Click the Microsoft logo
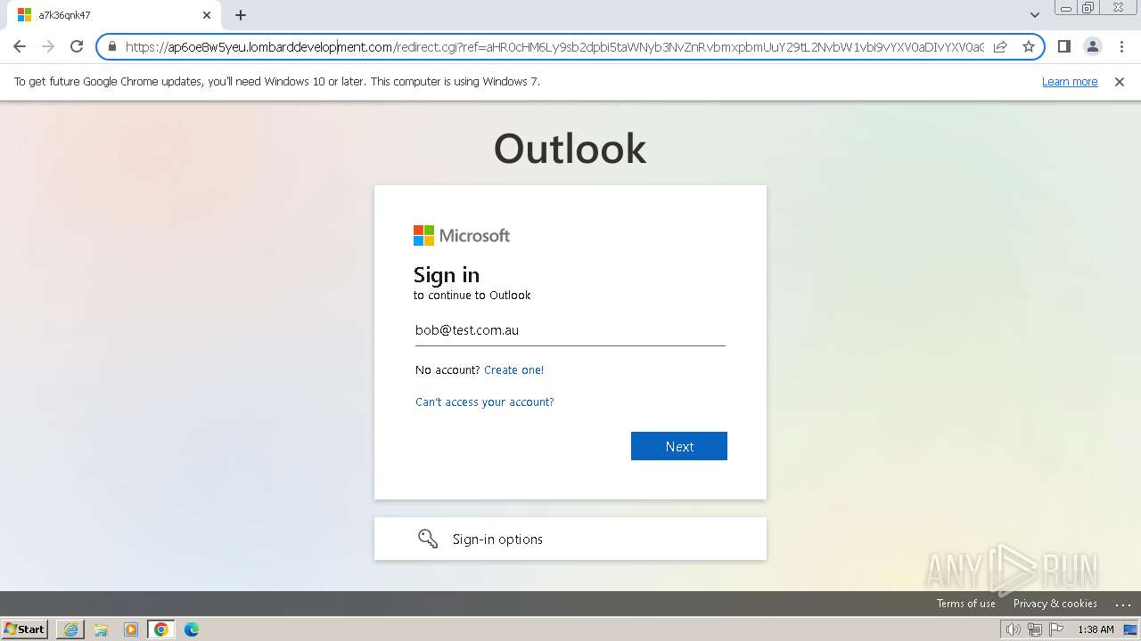The image size is (1141, 641). tap(462, 235)
